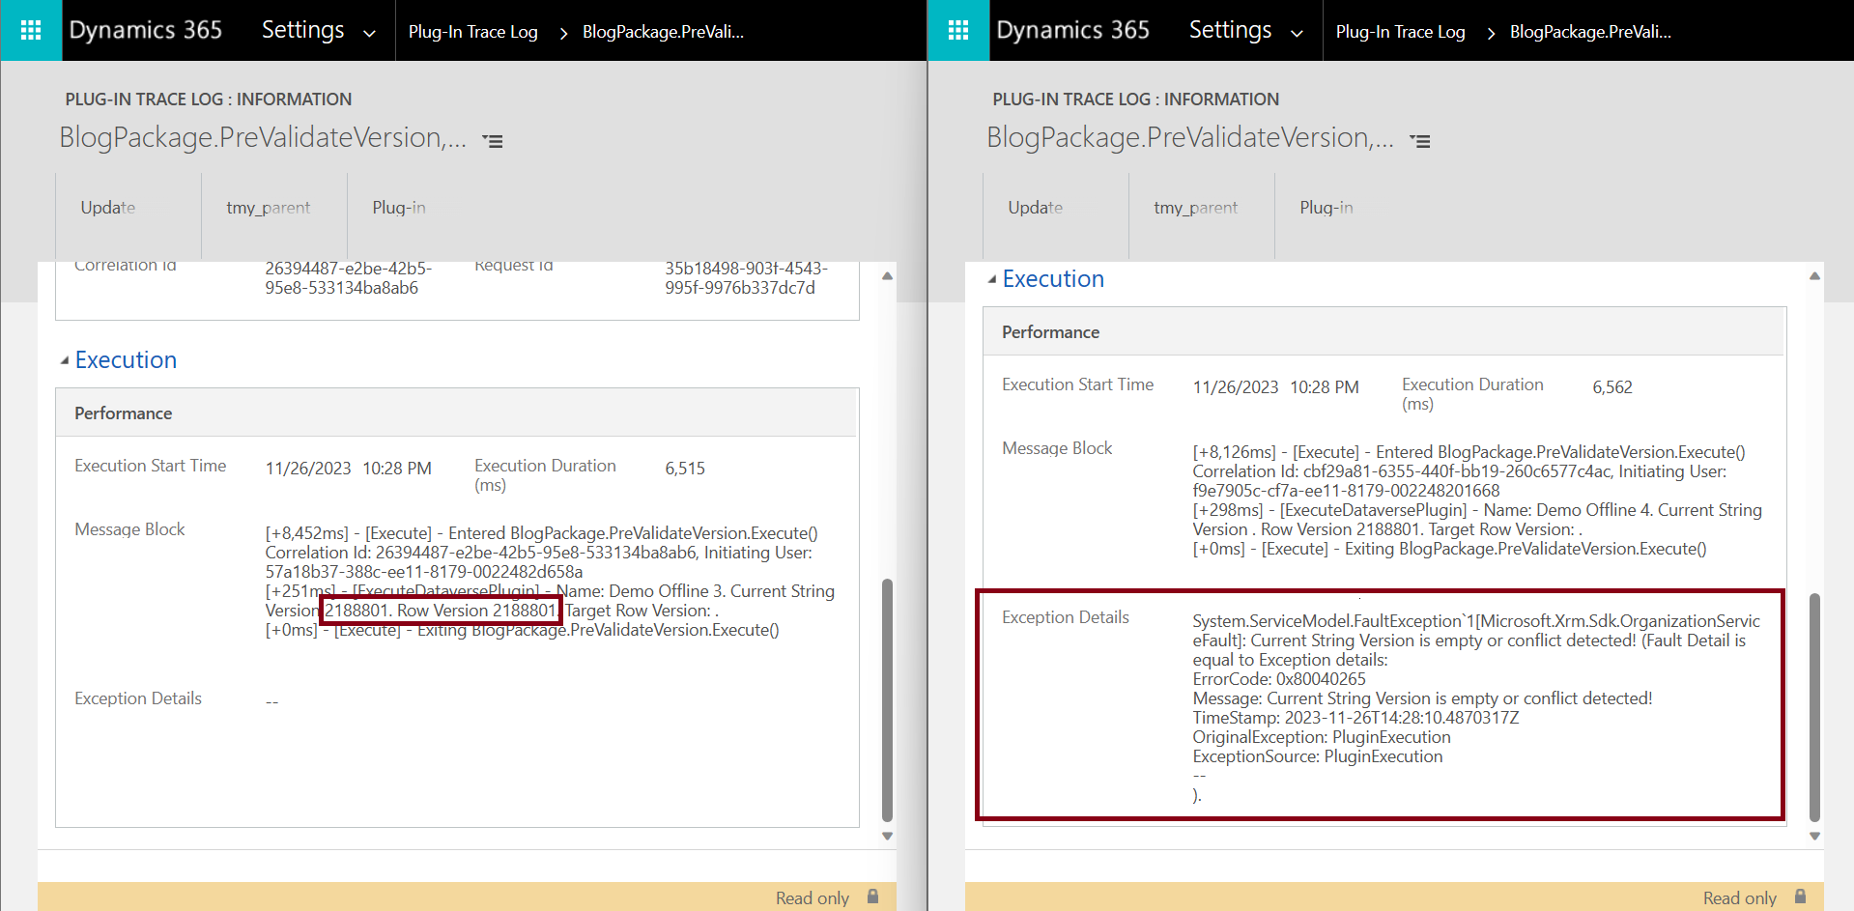Click scroll up arrow in left window
Viewport: 1854px width, 911px height.
[887, 276]
